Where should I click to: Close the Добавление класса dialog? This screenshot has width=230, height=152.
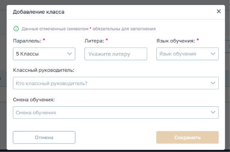(x=218, y=11)
